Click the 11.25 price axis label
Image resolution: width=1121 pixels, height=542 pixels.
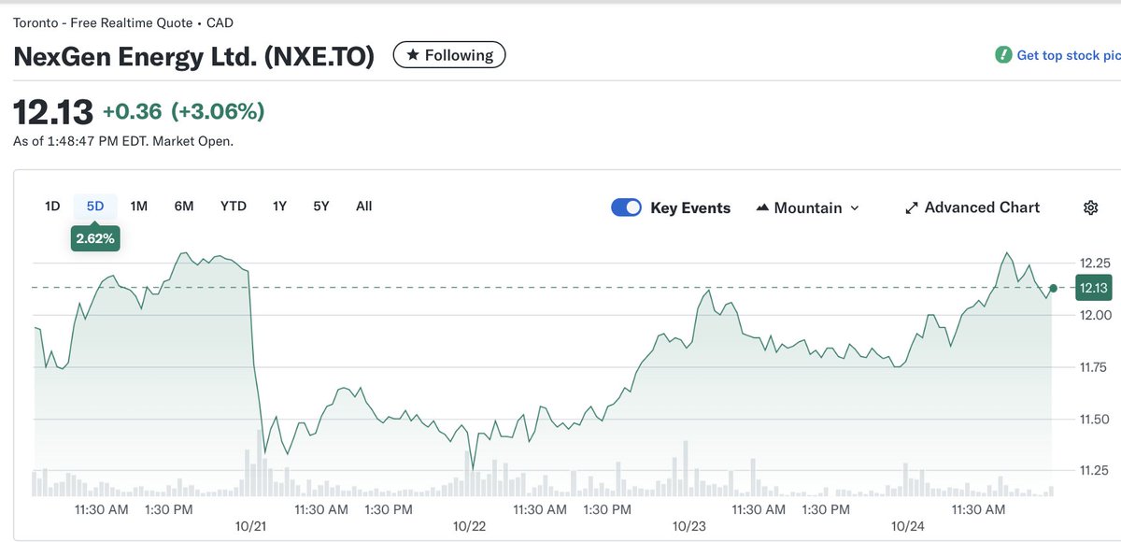pos(1092,470)
